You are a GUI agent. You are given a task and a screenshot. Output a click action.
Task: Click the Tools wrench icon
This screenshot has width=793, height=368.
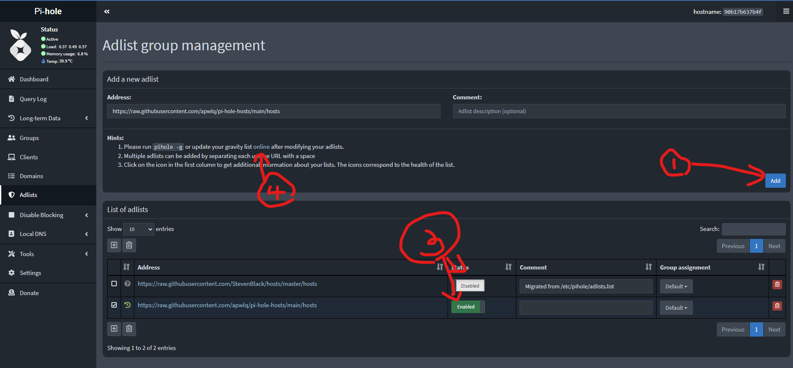(12, 254)
